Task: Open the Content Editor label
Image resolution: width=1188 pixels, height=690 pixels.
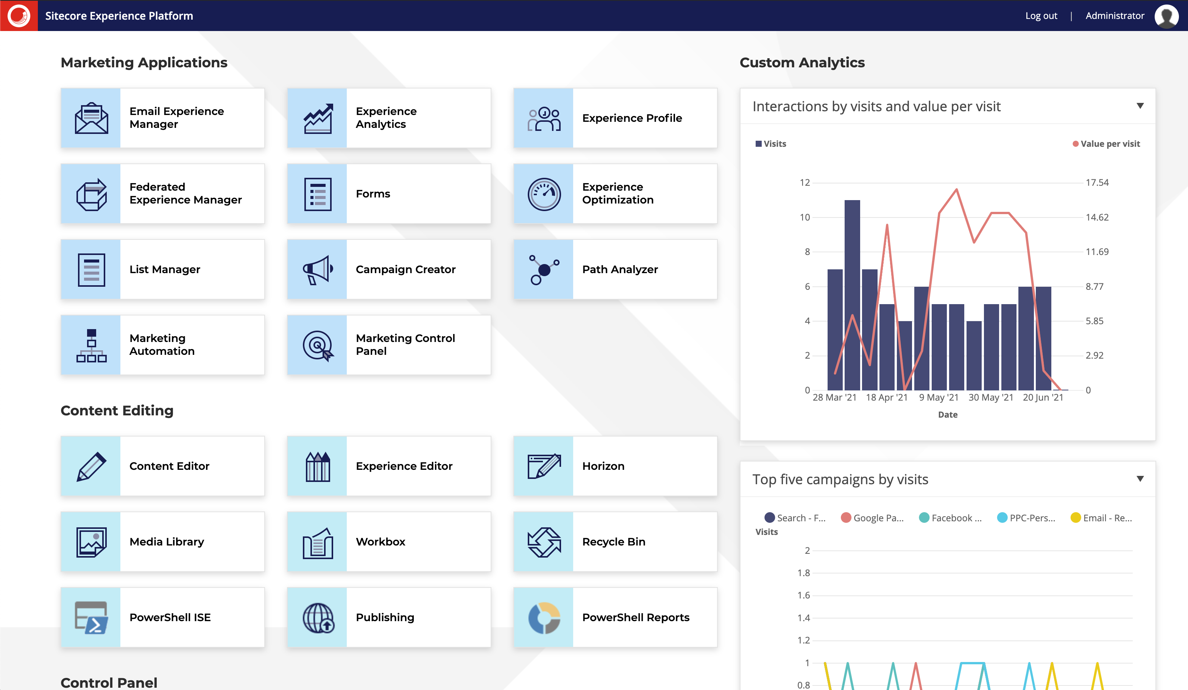Action: click(x=169, y=466)
